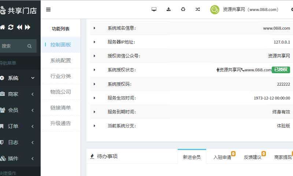Click the 0 badge on 反馈建议

click(264, 153)
